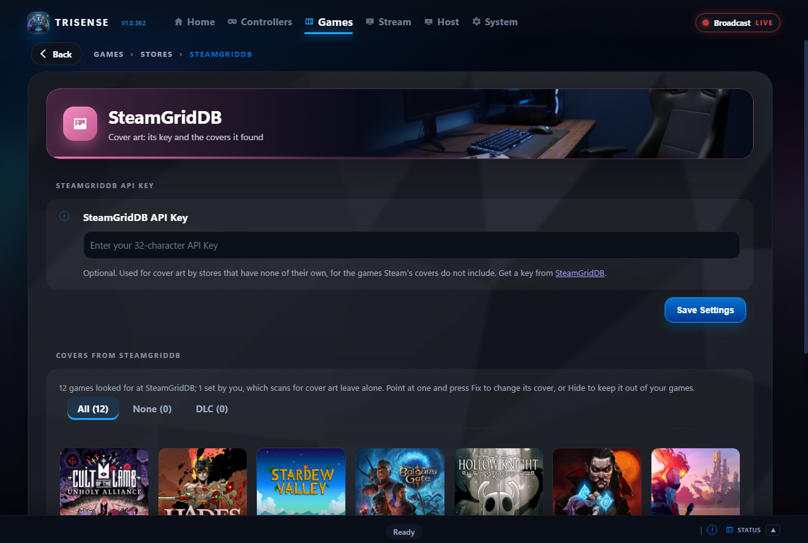Switch to the DLC (0) tab

(x=212, y=409)
